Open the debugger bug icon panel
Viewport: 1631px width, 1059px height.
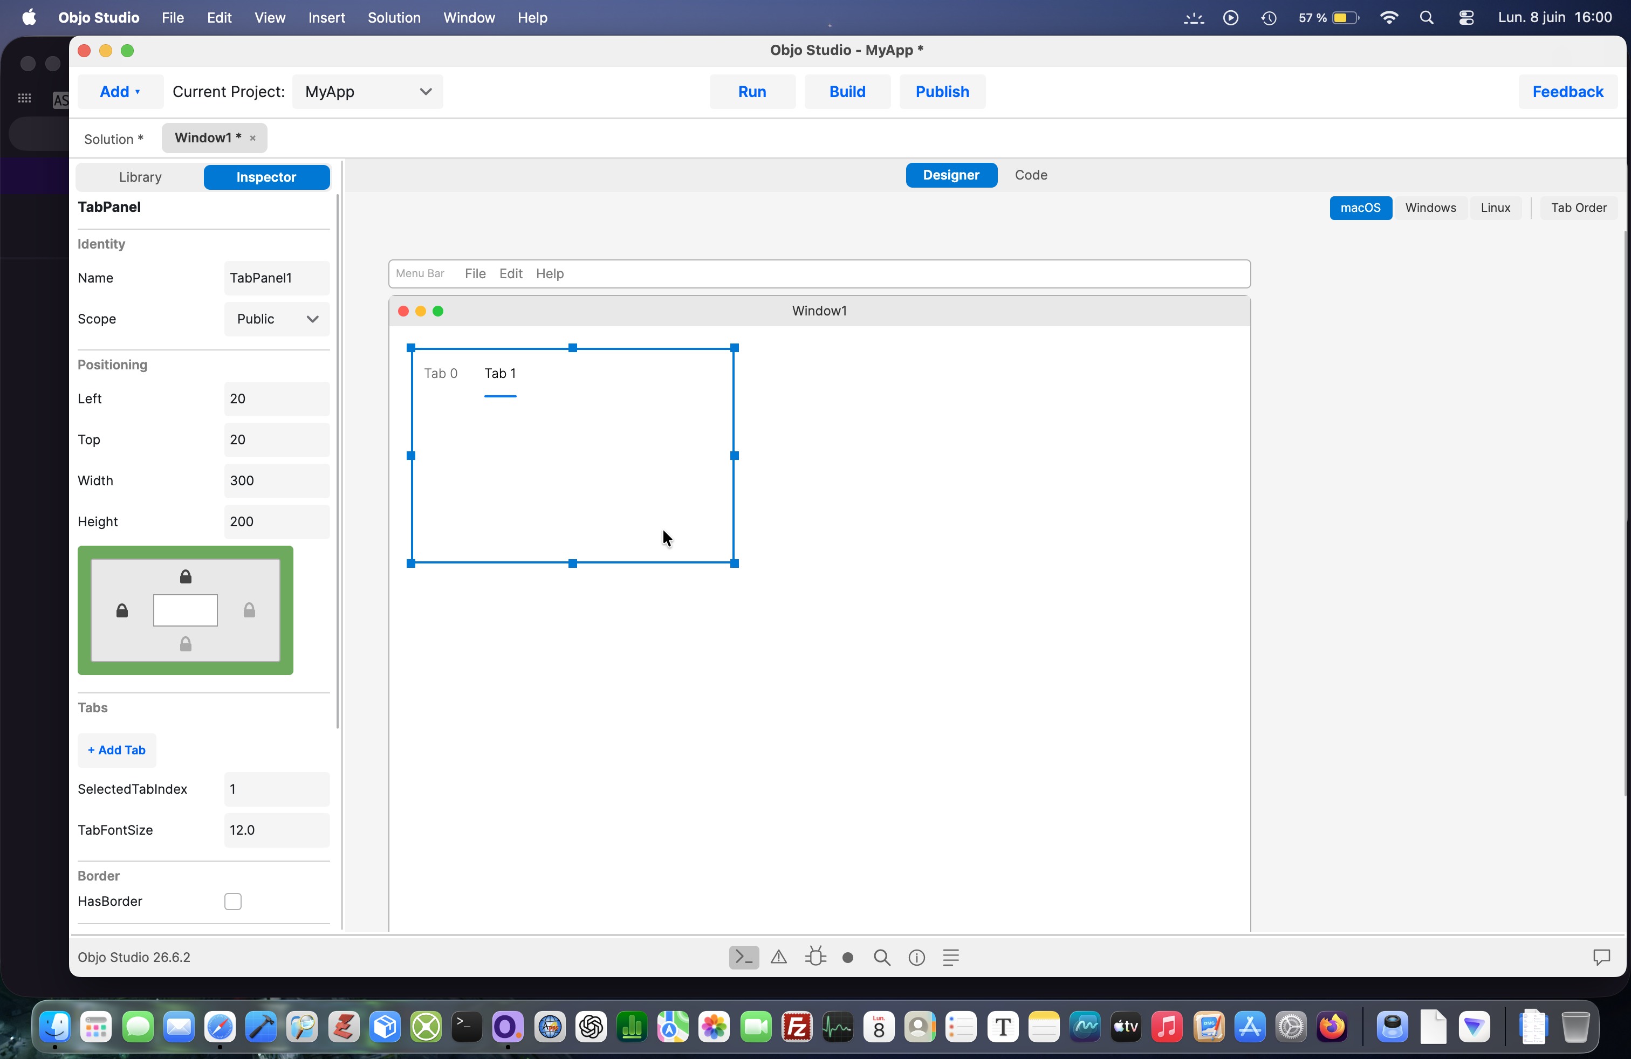[x=815, y=956]
